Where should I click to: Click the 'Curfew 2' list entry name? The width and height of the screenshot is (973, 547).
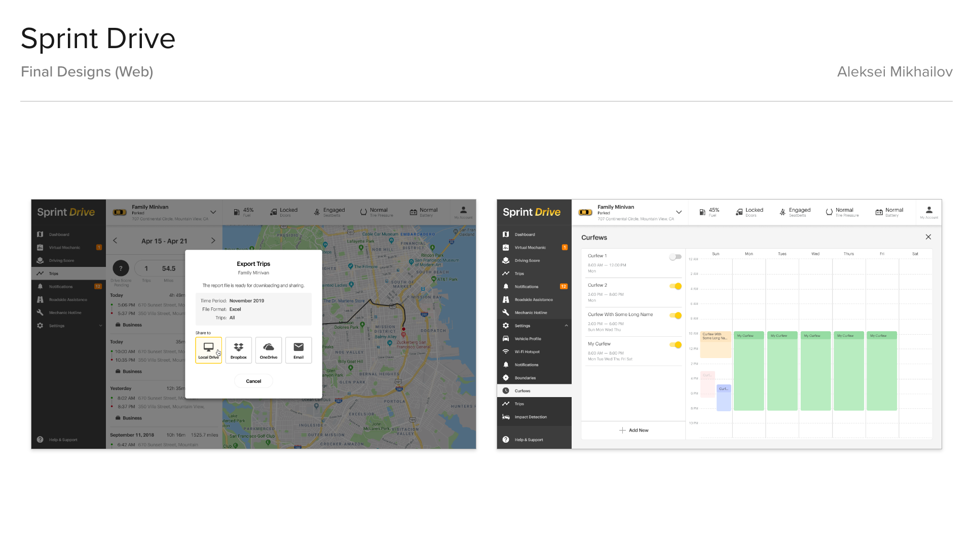[597, 285]
